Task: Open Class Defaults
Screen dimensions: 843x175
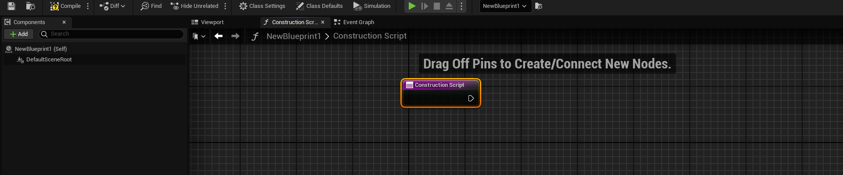Action: (x=319, y=6)
